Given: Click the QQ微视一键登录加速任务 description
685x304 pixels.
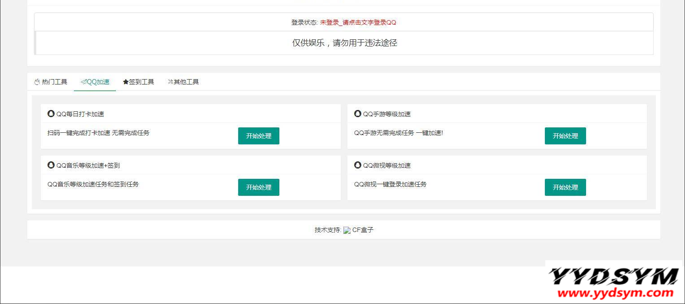Looking at the screenshot, I should (x=390, y=184).
